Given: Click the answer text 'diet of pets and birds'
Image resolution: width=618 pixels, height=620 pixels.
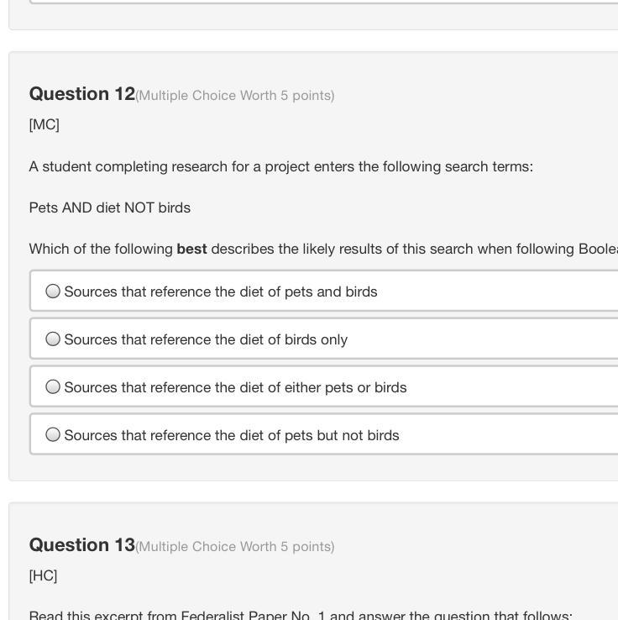Looking at the screenshot, I should tap(221, 292).
